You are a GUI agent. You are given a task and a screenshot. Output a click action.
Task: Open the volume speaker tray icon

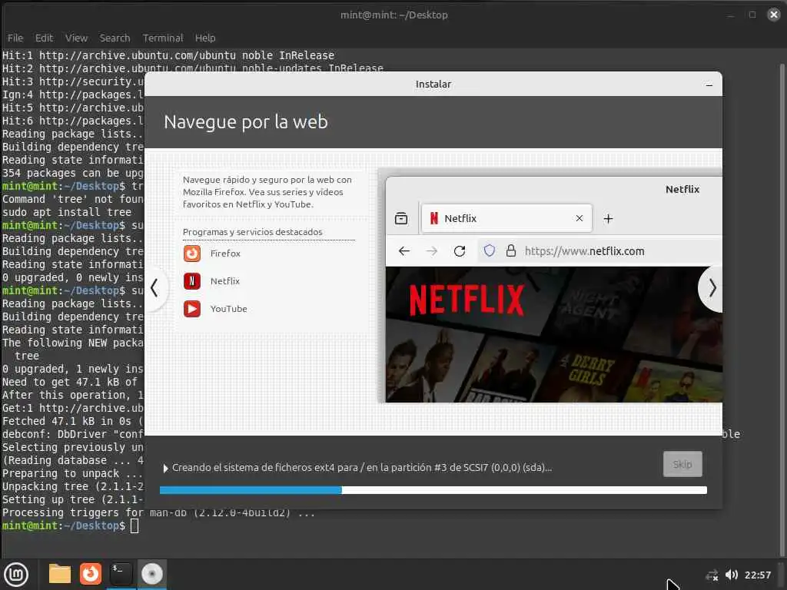(732, 575)
